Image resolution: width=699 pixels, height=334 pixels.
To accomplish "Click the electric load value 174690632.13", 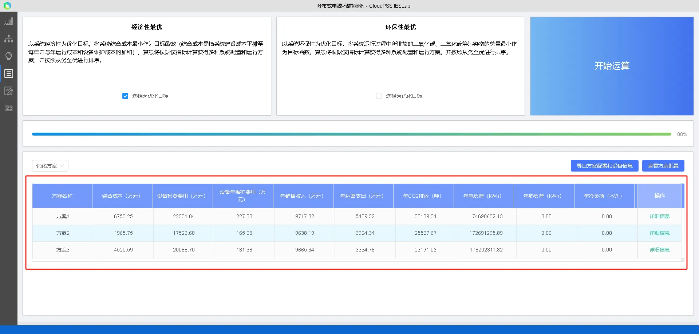I will click(486, 216).
